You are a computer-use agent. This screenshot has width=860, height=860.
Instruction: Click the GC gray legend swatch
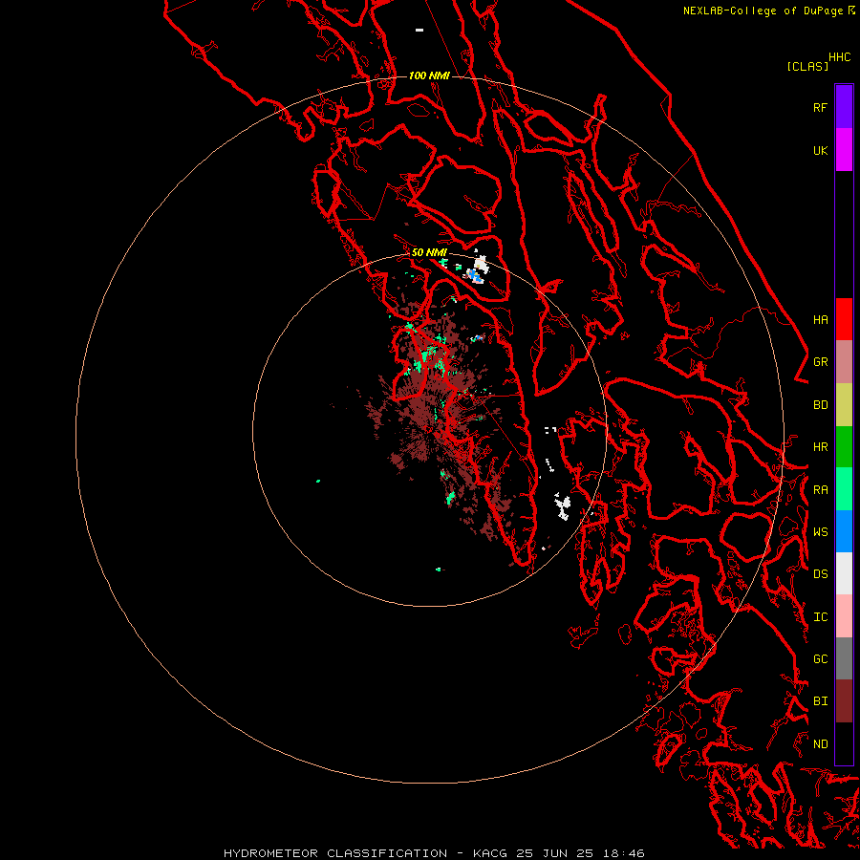[844, 658]
